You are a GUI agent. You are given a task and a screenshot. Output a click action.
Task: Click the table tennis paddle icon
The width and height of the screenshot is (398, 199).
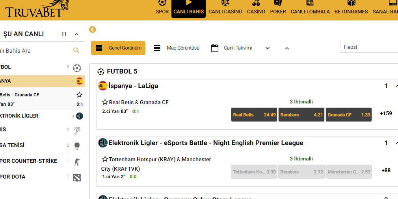coord(77,146)
